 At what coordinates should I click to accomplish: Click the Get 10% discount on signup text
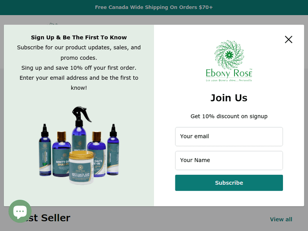tap(229, 116)
